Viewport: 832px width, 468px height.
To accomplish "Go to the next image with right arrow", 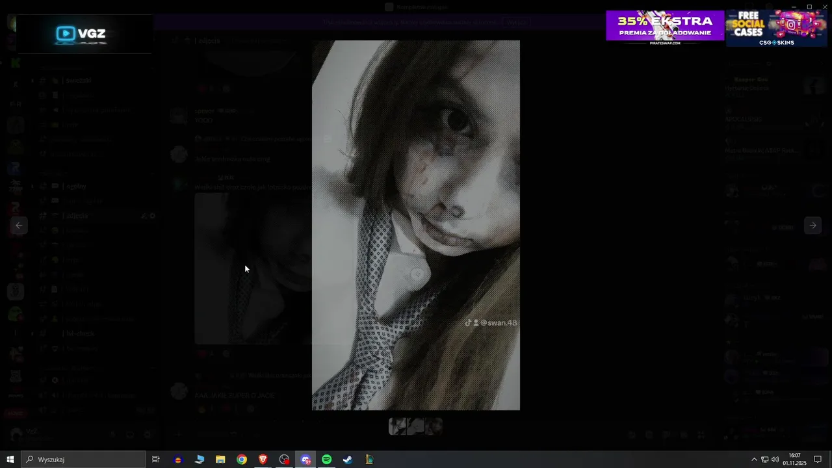I will (x=812, y=226).
